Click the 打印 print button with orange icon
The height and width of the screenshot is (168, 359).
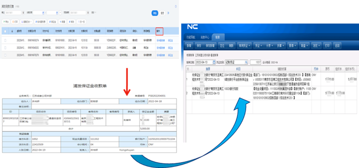click(x=15, y=21)
